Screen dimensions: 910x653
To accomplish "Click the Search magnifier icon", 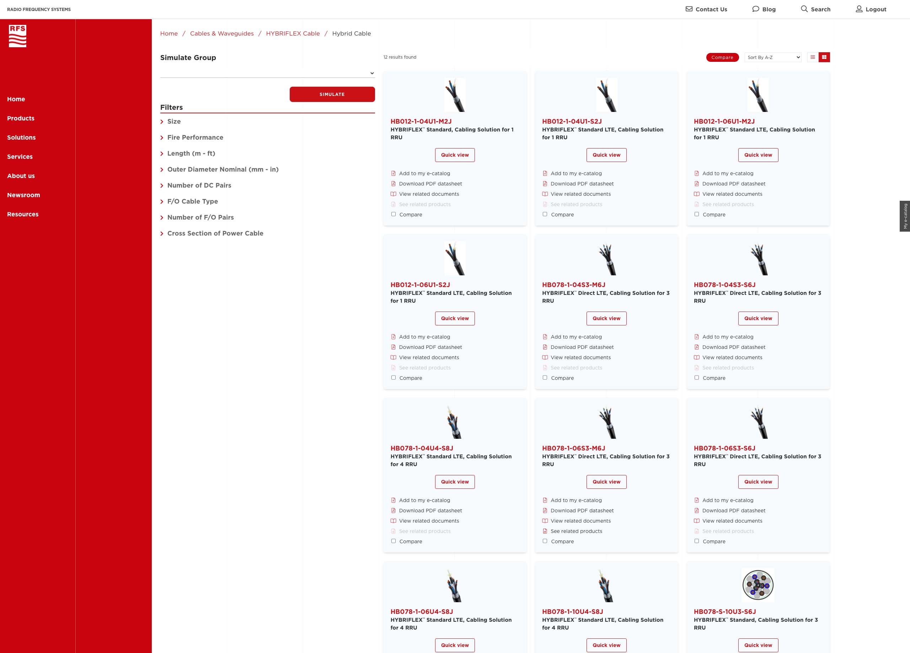I will 804,9.
